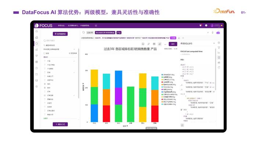
Task: Click the refresh icon in right toolbar
Action: 219,67
